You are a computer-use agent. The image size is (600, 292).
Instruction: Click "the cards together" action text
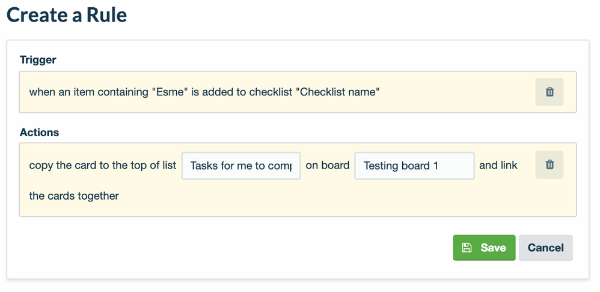tap(74, 195)
